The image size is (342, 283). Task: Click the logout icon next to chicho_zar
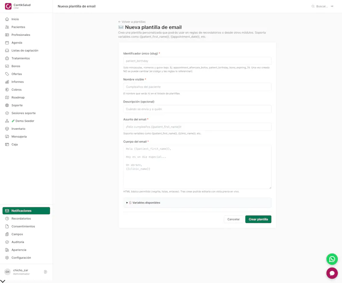tap(45, 272)
